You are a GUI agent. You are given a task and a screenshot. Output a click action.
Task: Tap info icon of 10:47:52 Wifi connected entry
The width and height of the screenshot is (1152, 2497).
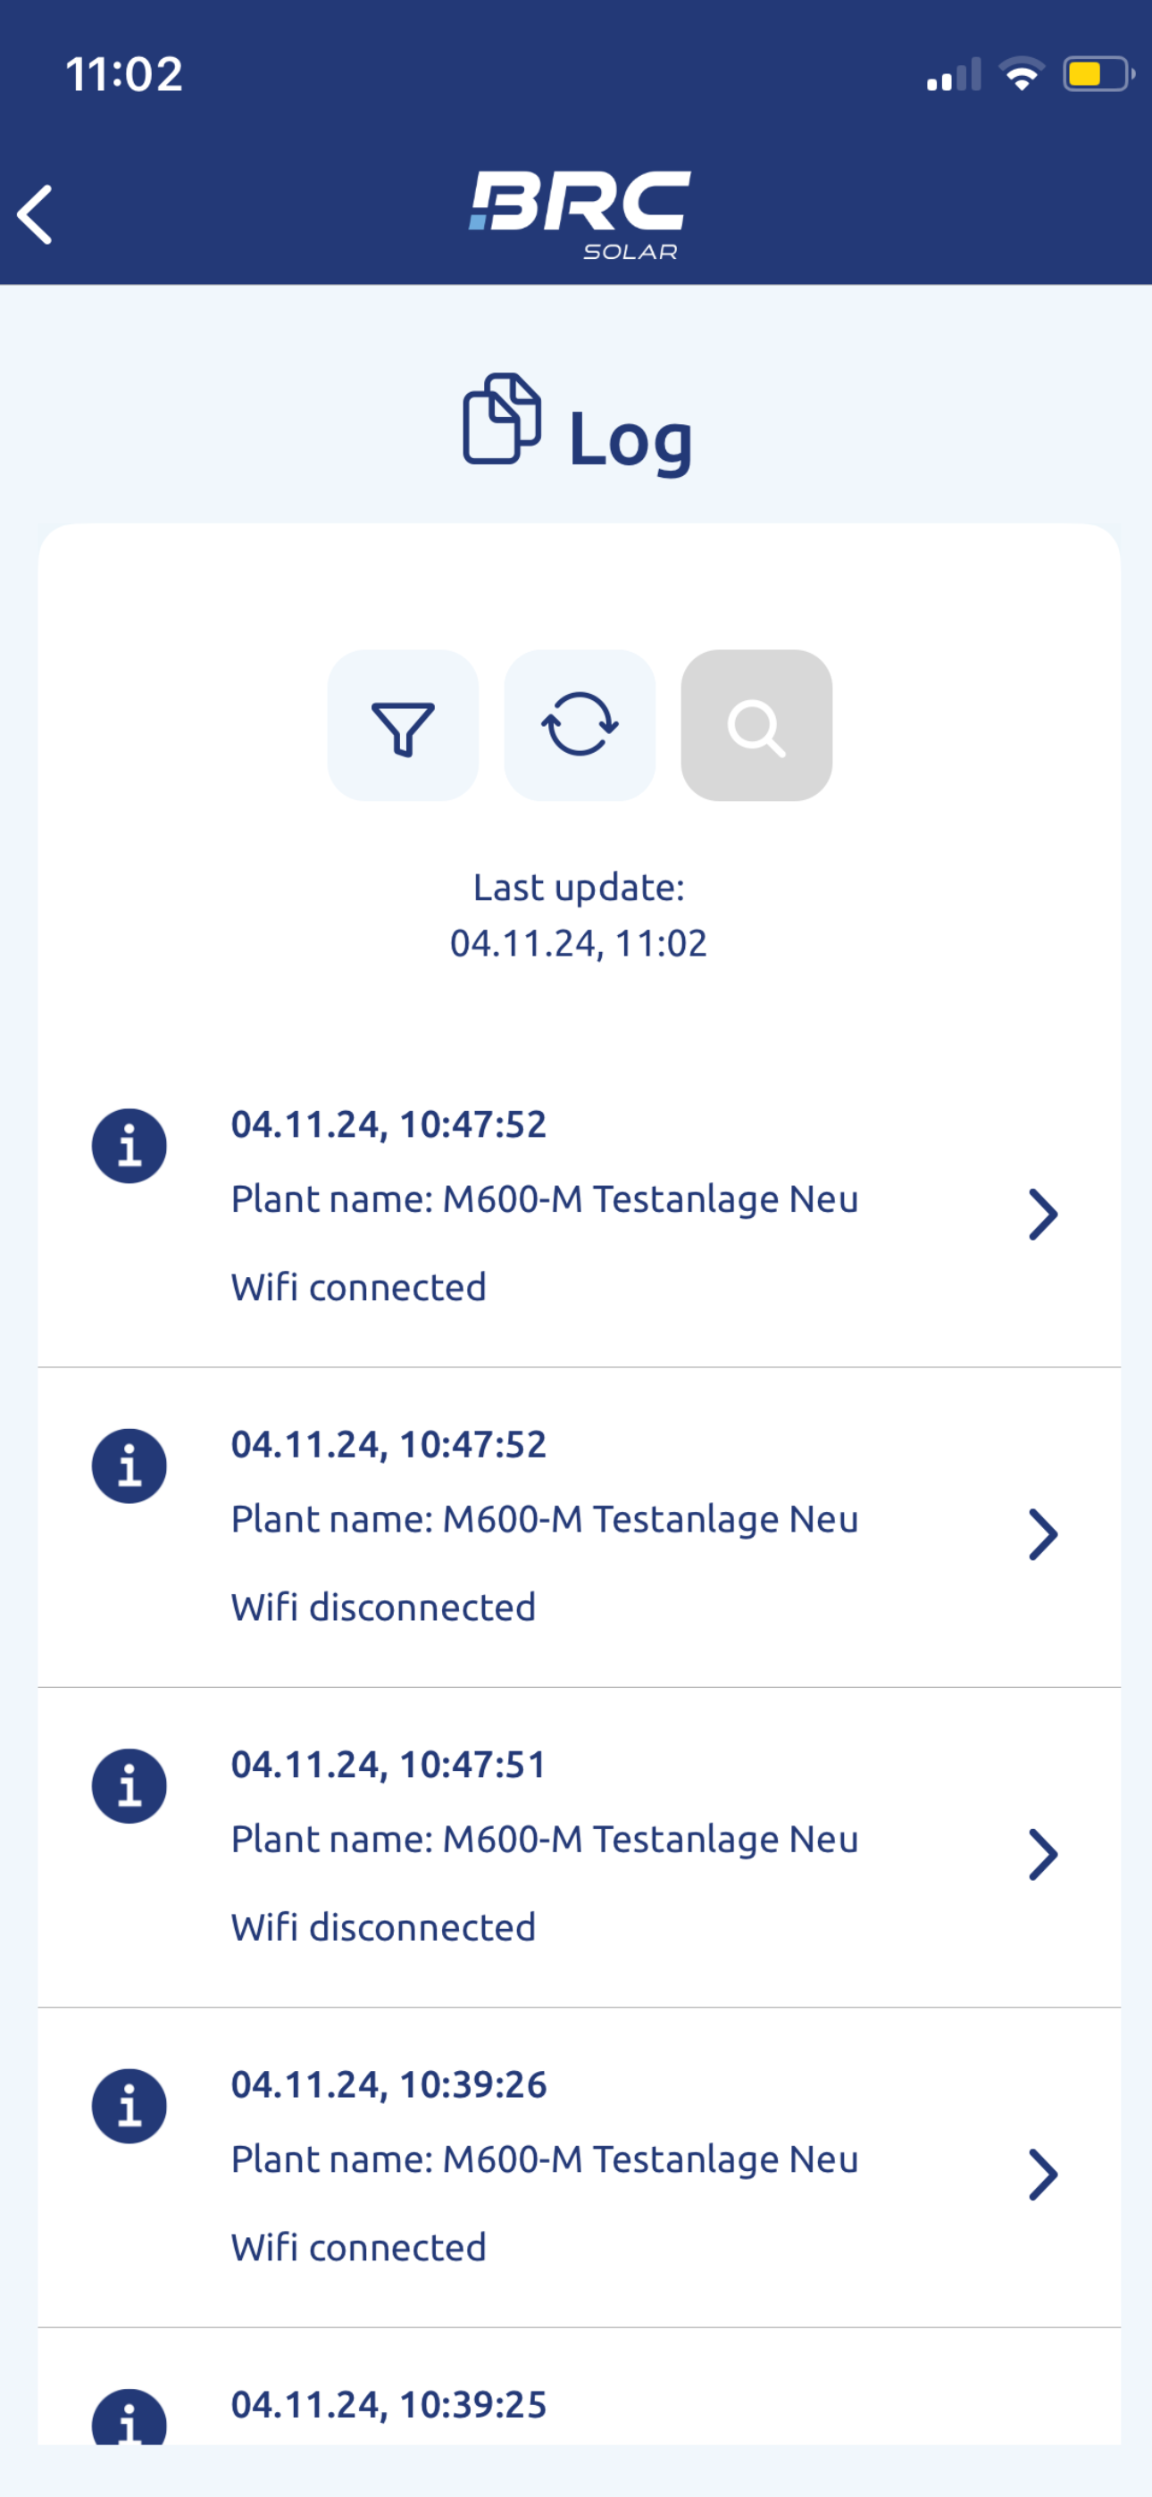129,1146
